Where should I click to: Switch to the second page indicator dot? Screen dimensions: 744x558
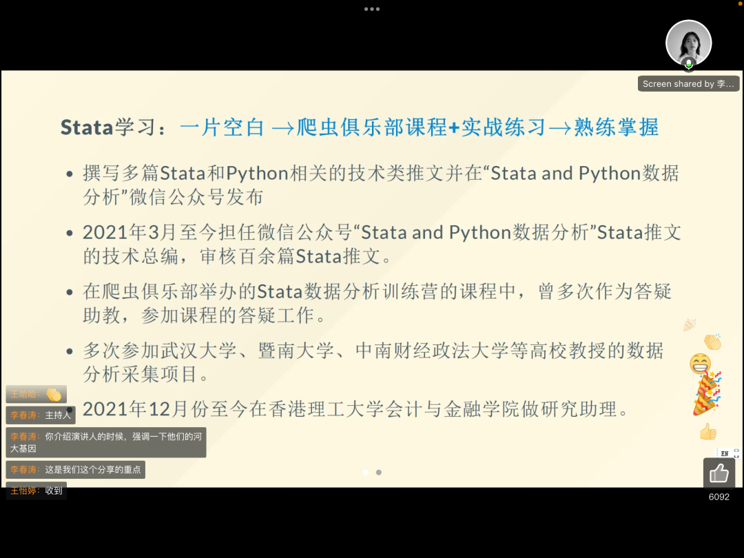379,472
